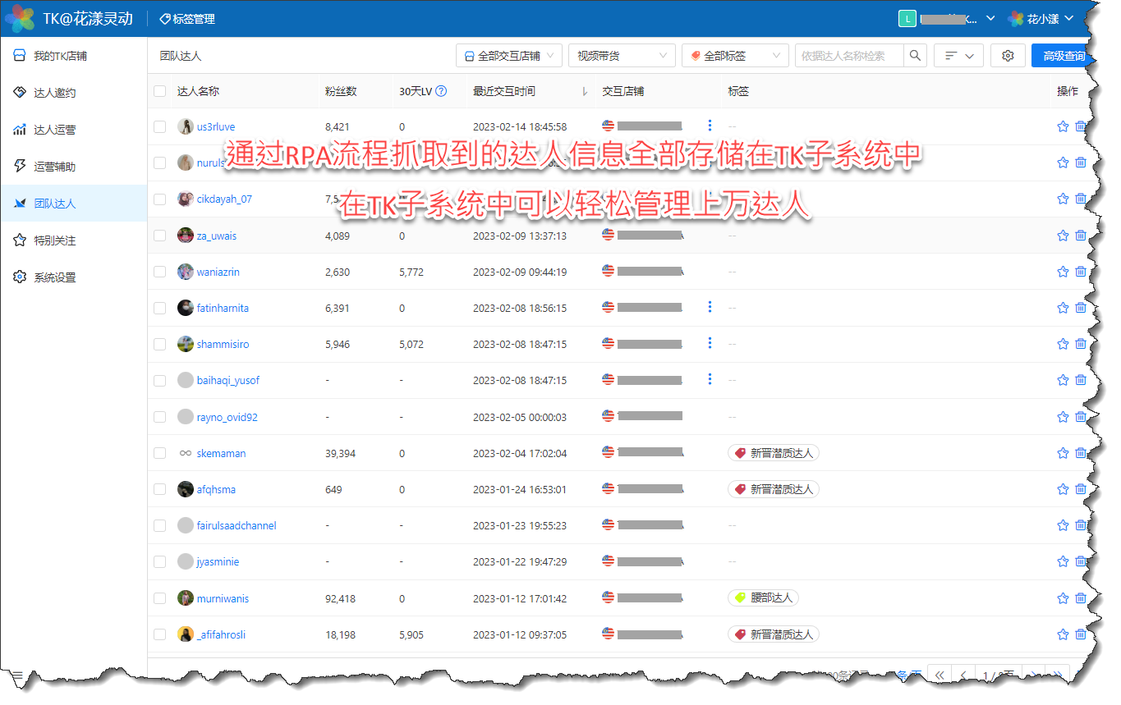
Task: Star the us3rluve row
Action: coord(1063,127)
